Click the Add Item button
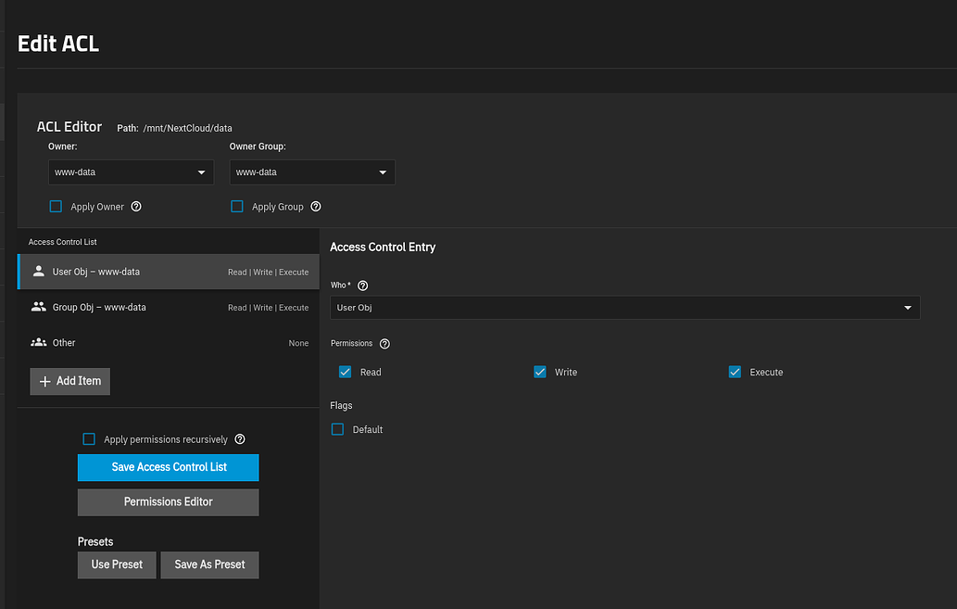This screenshot has width=957, height=609. pyautogui.click(x=70, y=381)
